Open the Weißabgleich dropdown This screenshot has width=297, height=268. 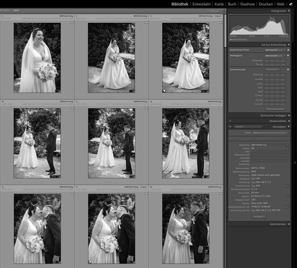click(275, 55)
